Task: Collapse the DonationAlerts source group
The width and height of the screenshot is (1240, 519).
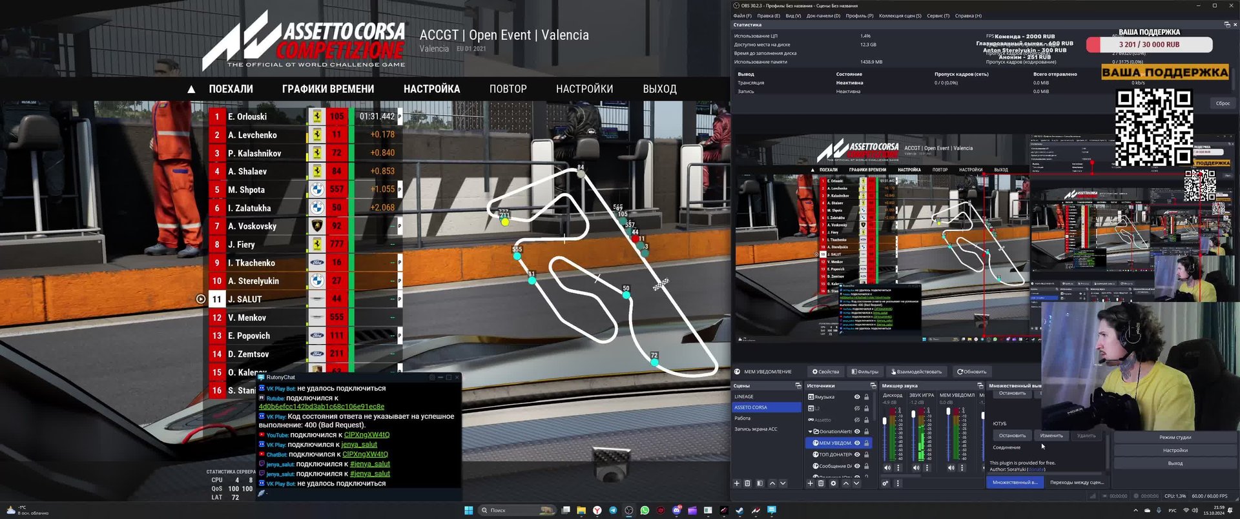Action: click(810, 431)
